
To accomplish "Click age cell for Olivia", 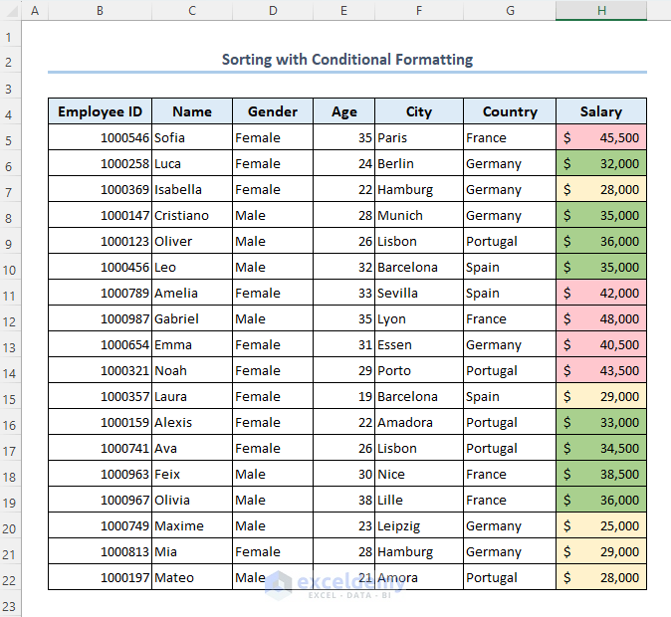I will tap(343, 500).
